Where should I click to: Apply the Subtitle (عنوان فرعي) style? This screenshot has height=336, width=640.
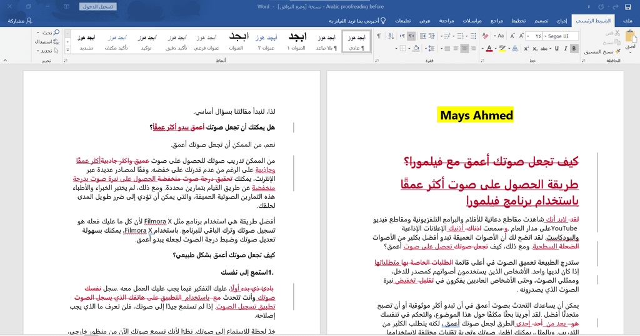click(207, 41)
